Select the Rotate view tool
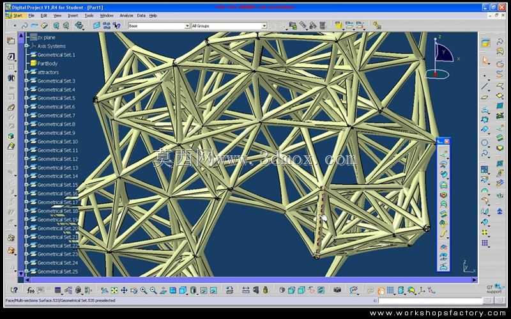Viewport: 511px width, 319px height. point(134,290)
